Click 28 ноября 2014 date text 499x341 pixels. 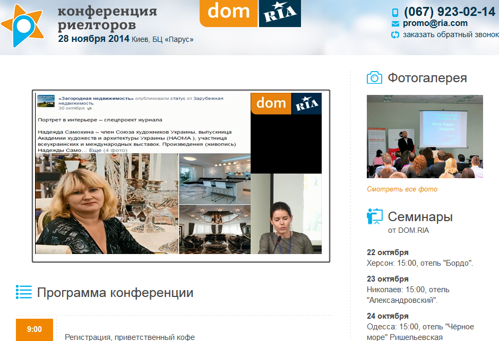coord(93,39)
